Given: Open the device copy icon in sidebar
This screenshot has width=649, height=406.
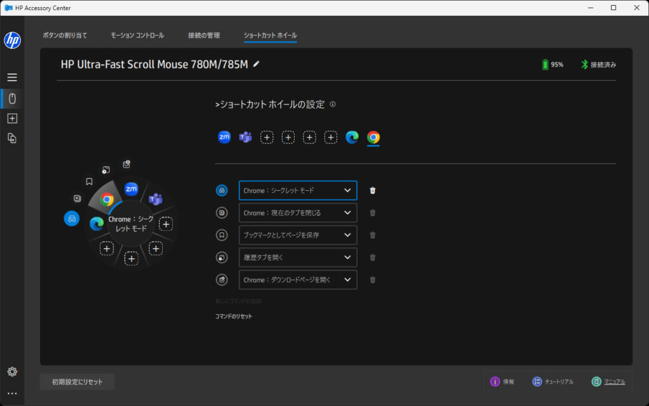Looking at the screenshot, I should pos(12,138).
